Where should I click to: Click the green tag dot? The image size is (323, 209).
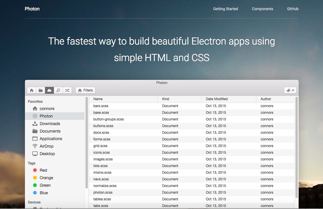(x=35, y=185)
